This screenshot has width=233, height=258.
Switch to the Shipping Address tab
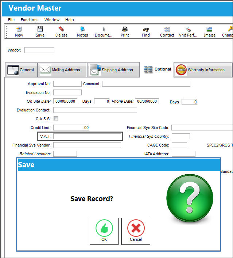coord(113,70)
